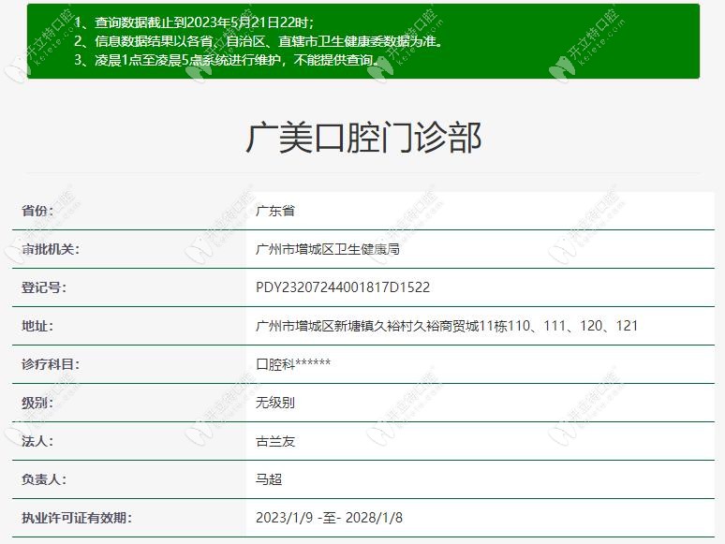Image resolution: width=725 pixels, height=544 pixels.
Task: Click the 负责人 label
Action: click(44, 479)
